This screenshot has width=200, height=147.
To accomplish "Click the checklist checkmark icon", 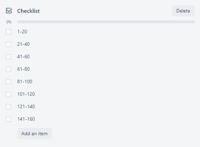I will [x=9, y=11].
